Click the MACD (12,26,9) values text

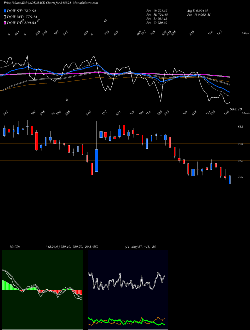[x=69, y=247]
